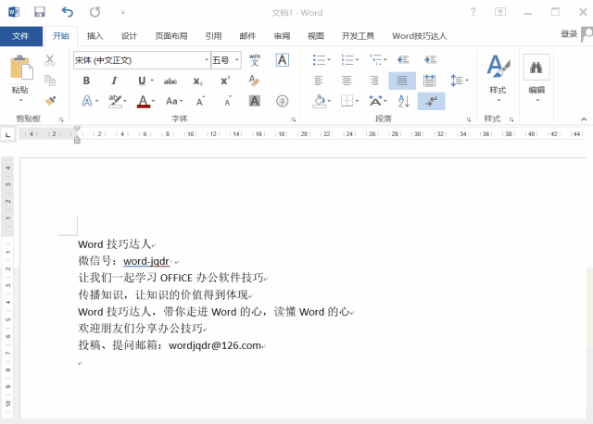
Task: Click the 登录 sign-in link
Action: (x=569, y=34)
